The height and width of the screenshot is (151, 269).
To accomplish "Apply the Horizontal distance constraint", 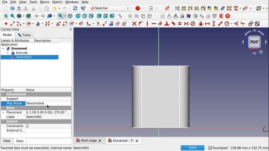I will click(x=207, y=23).
